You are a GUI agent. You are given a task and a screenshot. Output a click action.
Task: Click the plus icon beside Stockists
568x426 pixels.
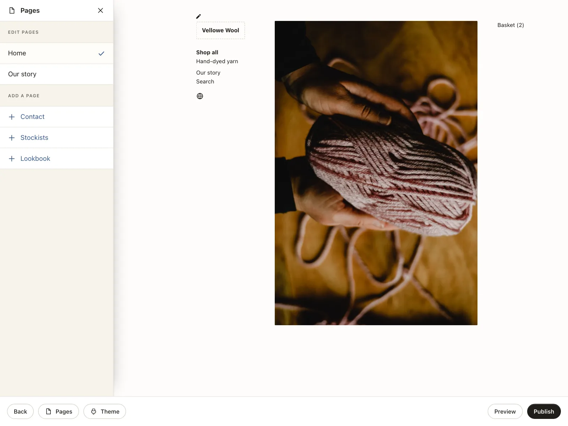point(12,138)
